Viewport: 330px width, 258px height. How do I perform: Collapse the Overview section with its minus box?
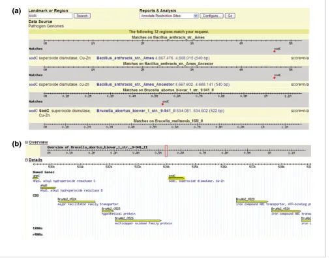point(26,142)
